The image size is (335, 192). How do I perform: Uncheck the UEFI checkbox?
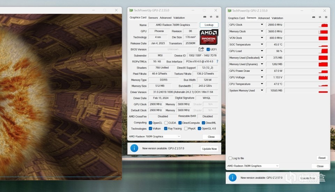pos(208,49)
